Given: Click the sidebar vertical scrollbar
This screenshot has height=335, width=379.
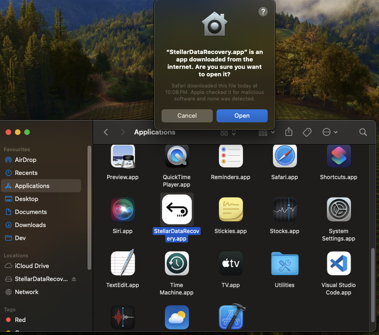Looking at the screenshot, I should tap(89, 207).
